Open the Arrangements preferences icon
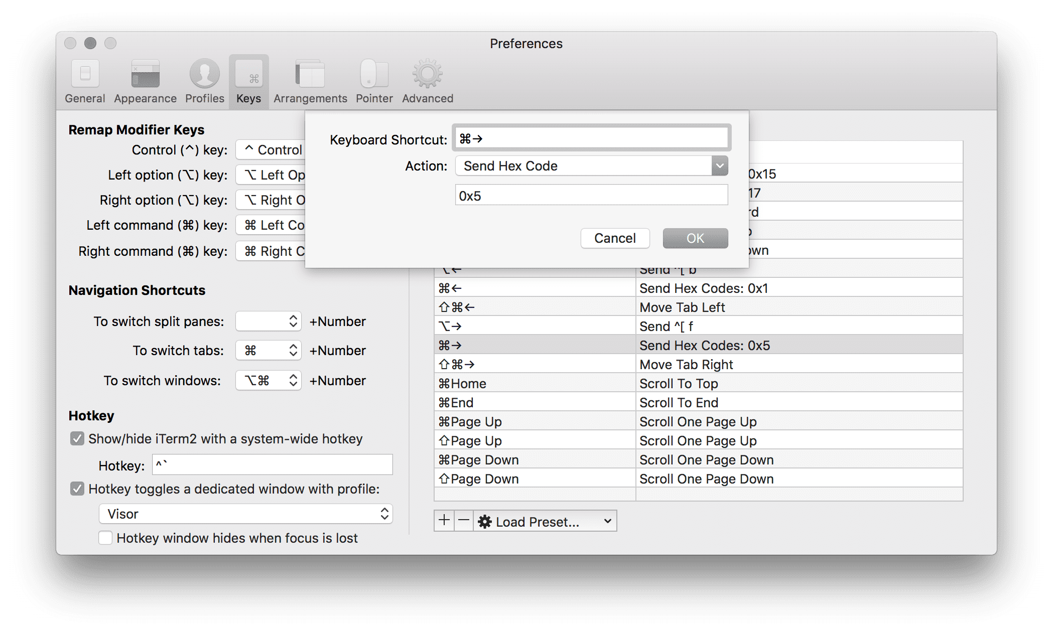The width and height of the screenshot is (1053, 635). [310, 75]
